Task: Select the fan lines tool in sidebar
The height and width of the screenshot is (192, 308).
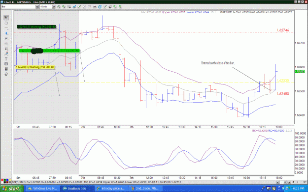Action: click(x=6, y=49)
